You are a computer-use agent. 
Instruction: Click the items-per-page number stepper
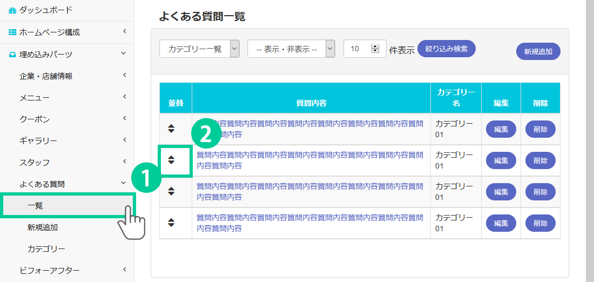tap(375, 49)
